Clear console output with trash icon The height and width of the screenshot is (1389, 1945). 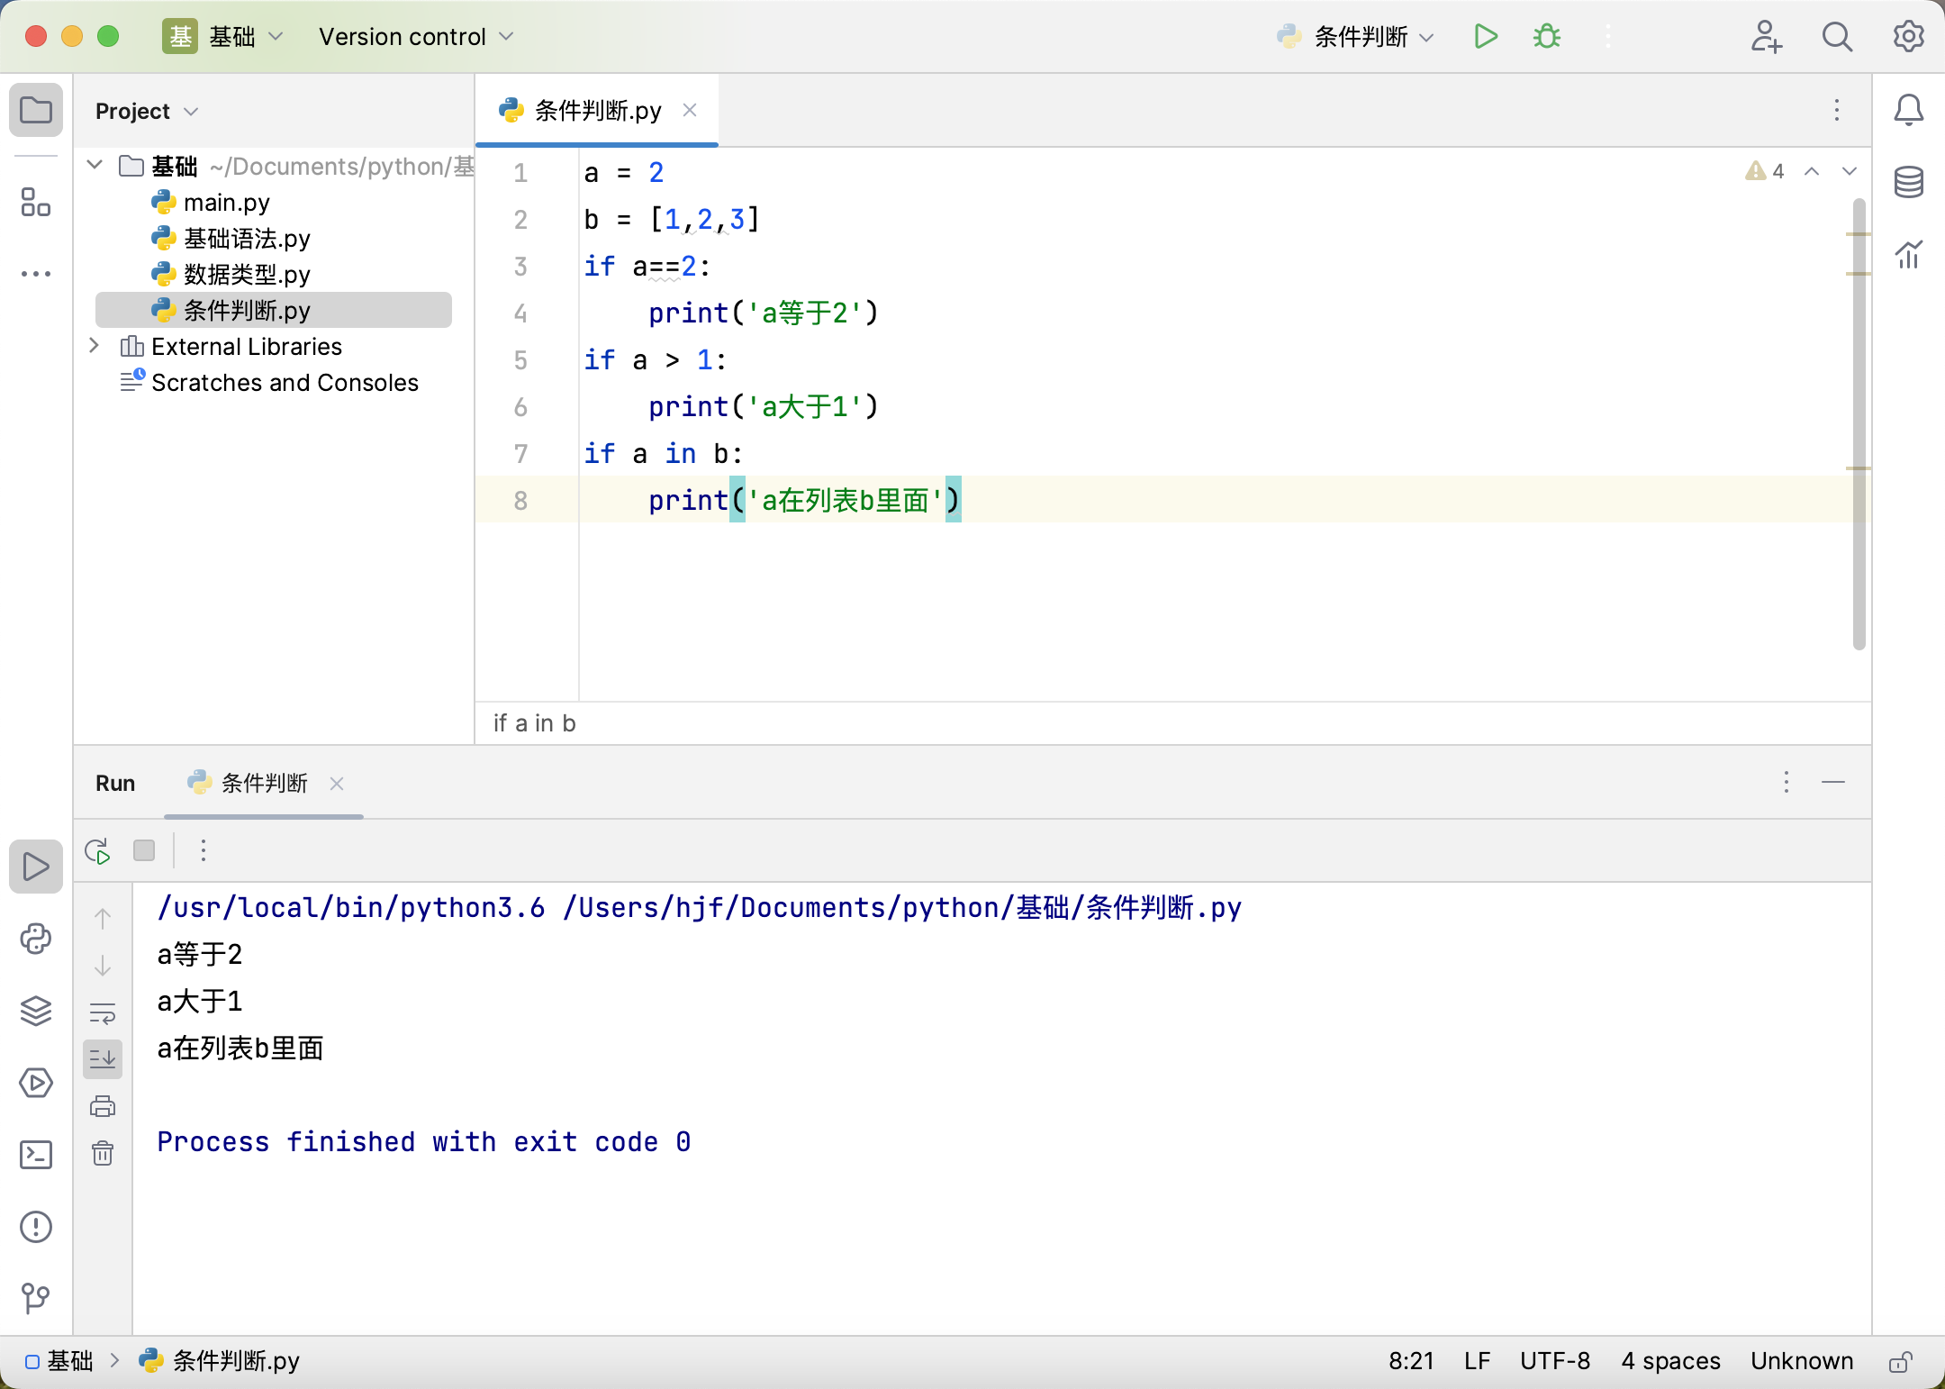click(x=103, y=1153)
